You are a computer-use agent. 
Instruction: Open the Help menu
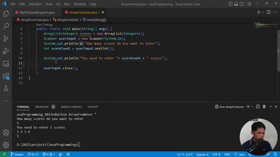93,4
